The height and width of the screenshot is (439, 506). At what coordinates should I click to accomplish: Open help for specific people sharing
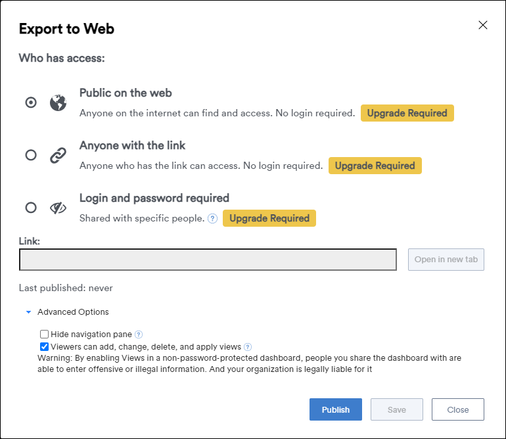[x=212, y=219]
